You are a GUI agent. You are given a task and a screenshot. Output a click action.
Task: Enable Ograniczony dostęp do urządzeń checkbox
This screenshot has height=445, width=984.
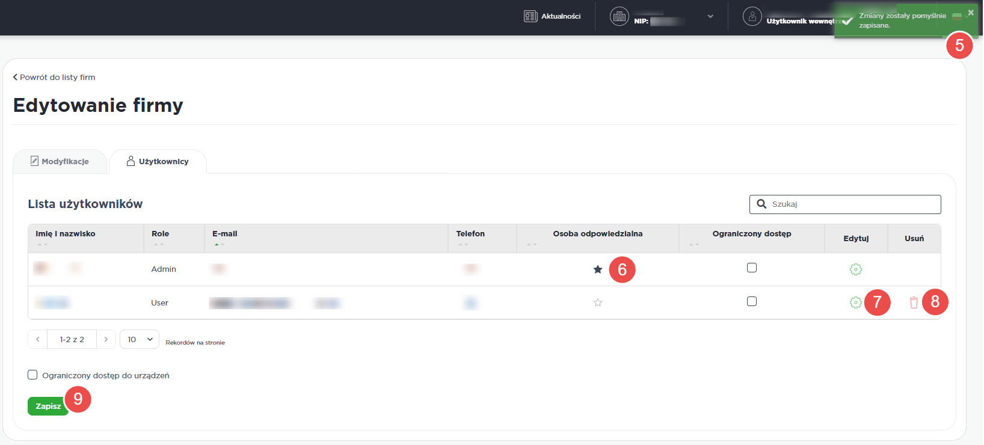(x=32, y=375)
